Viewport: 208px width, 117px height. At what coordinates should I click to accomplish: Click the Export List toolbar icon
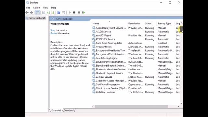point(53,13)
